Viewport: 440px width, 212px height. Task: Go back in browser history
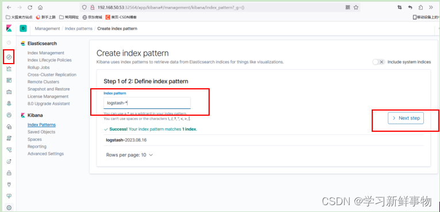click(9, 7)
